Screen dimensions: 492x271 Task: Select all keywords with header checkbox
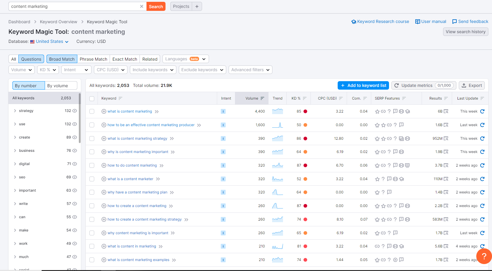[92, 98]
